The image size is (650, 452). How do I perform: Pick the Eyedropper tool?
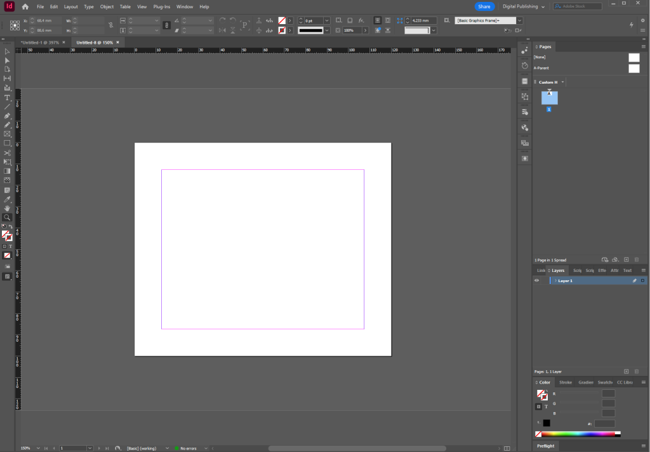8,199
